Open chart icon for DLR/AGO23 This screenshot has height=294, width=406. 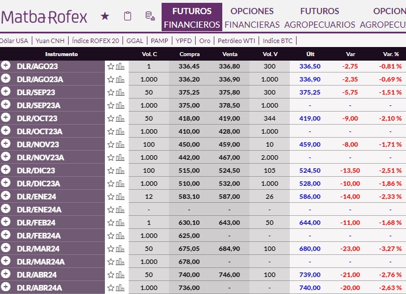pyautogui.click(x=120, y=66)
